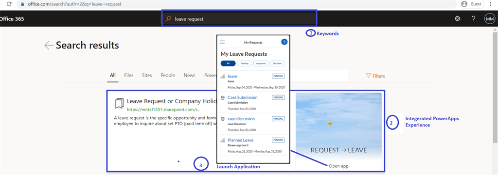Image resolution: width=498 pixels, height=175 pixels.
Task: Click PENDING badge on case discussion
Action: point(278,118)
